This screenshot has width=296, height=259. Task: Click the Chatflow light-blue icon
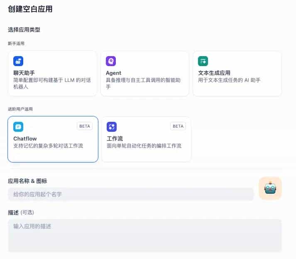coord(18,127)
